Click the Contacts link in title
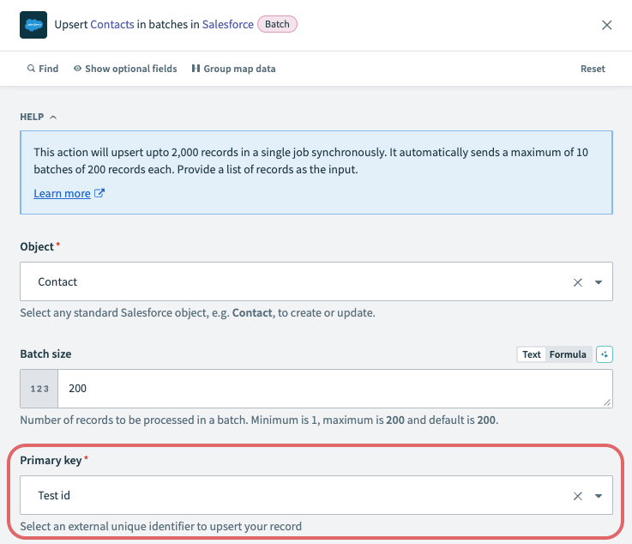The image size is (632, 544). (x=112, y=25)
